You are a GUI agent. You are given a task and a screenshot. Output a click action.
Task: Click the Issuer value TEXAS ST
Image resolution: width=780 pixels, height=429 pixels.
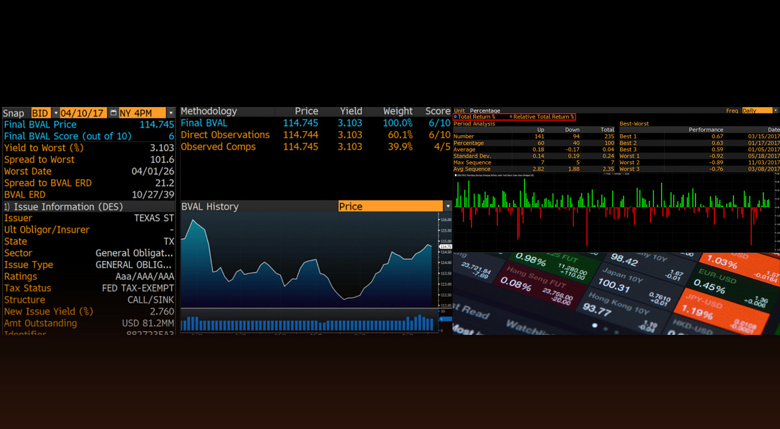pos(154,218)
